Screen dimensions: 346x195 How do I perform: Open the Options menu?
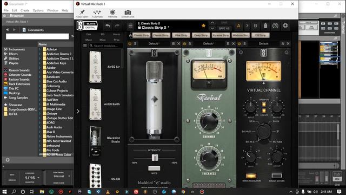point(38,10)
